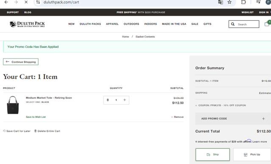This screenshot has width=271, height=164.
Task: Click the FREE SHIPPING banner text
Action: 141,12
